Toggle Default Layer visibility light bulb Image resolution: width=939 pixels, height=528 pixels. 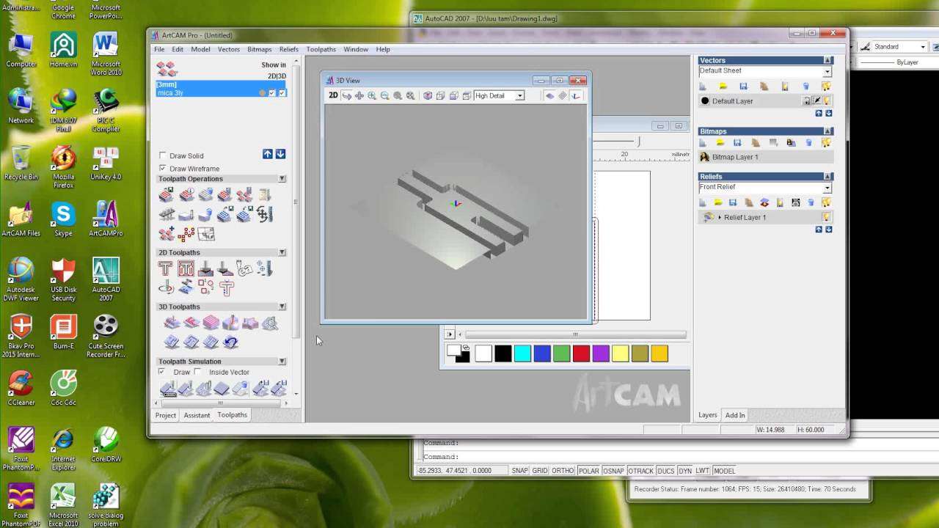[x=827, y=100]
